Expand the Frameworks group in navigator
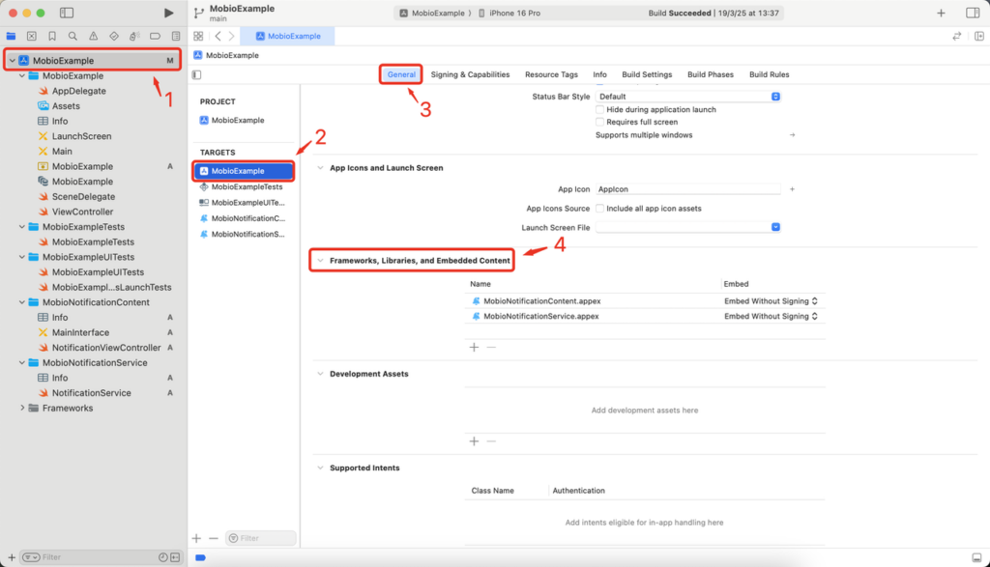The image size is (990, 567). [22, 409]
